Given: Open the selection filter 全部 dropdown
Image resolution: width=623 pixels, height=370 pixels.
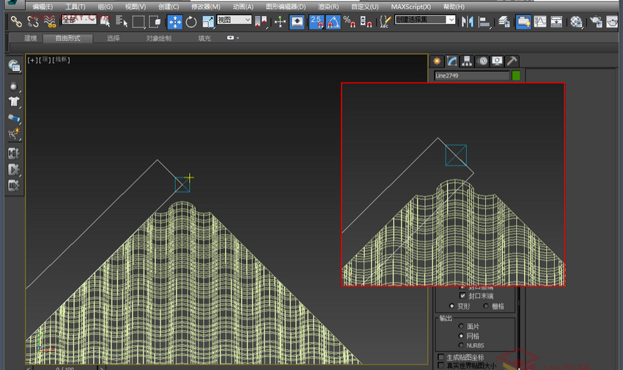Looking at the screenshot, I should coord(78,20).
